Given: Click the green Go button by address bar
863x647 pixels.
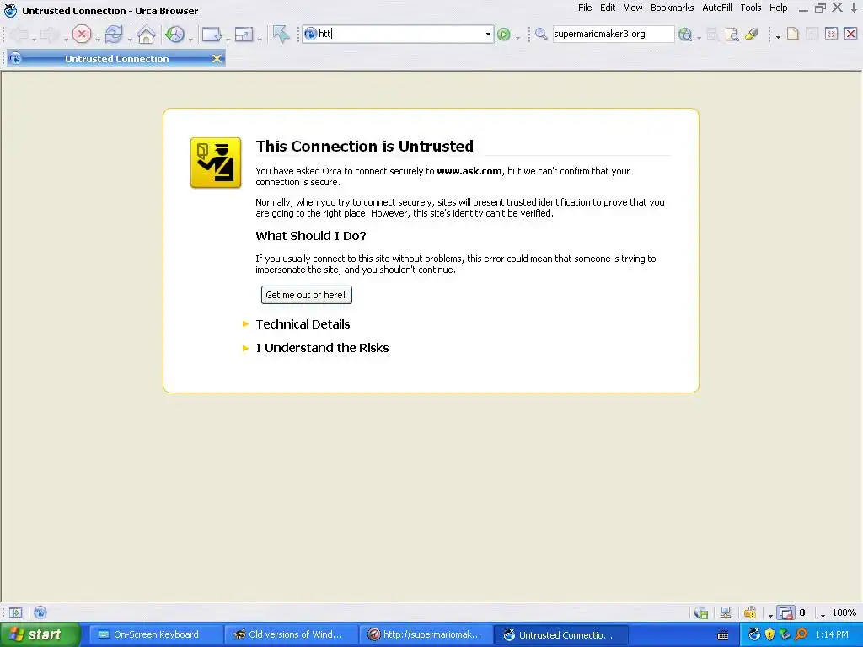Looking at the screenshot, I should pyautogui.click(x=504, y=34).
